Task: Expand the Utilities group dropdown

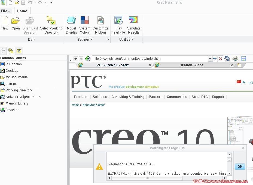Action: coord(126,40)
